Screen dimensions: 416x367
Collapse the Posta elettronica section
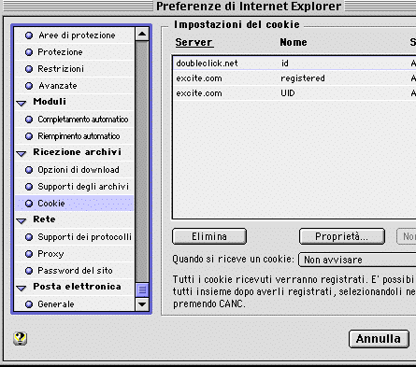tap(22, 288)
